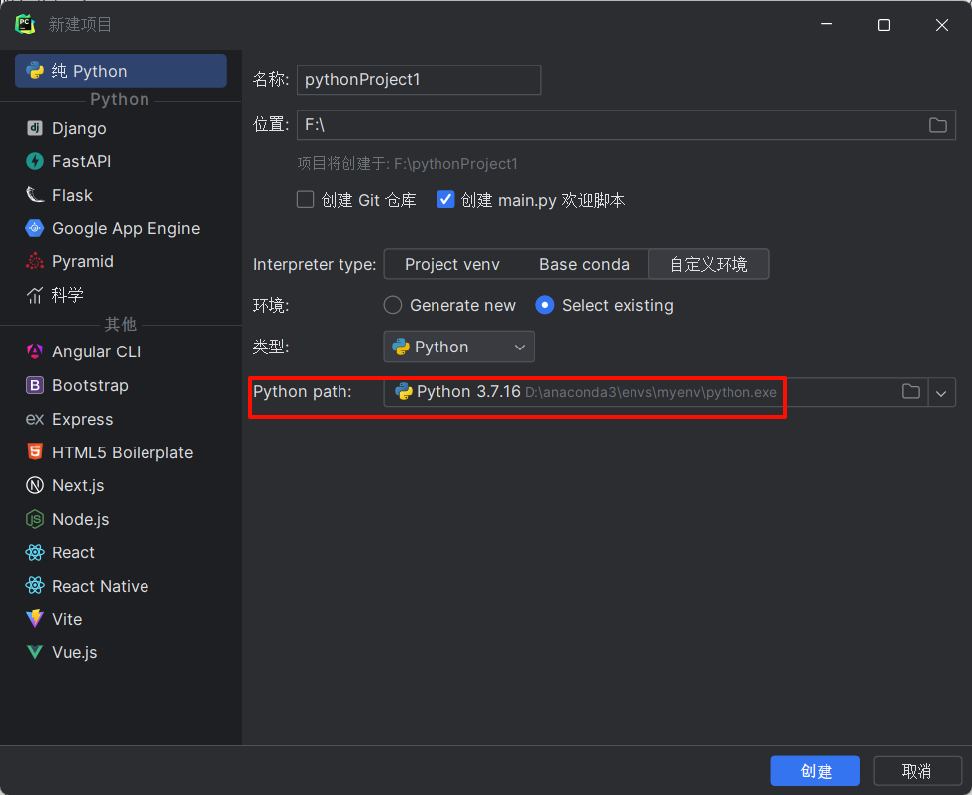Select the Vue.js project icon
972x795 pixels.
coord(35,652)
